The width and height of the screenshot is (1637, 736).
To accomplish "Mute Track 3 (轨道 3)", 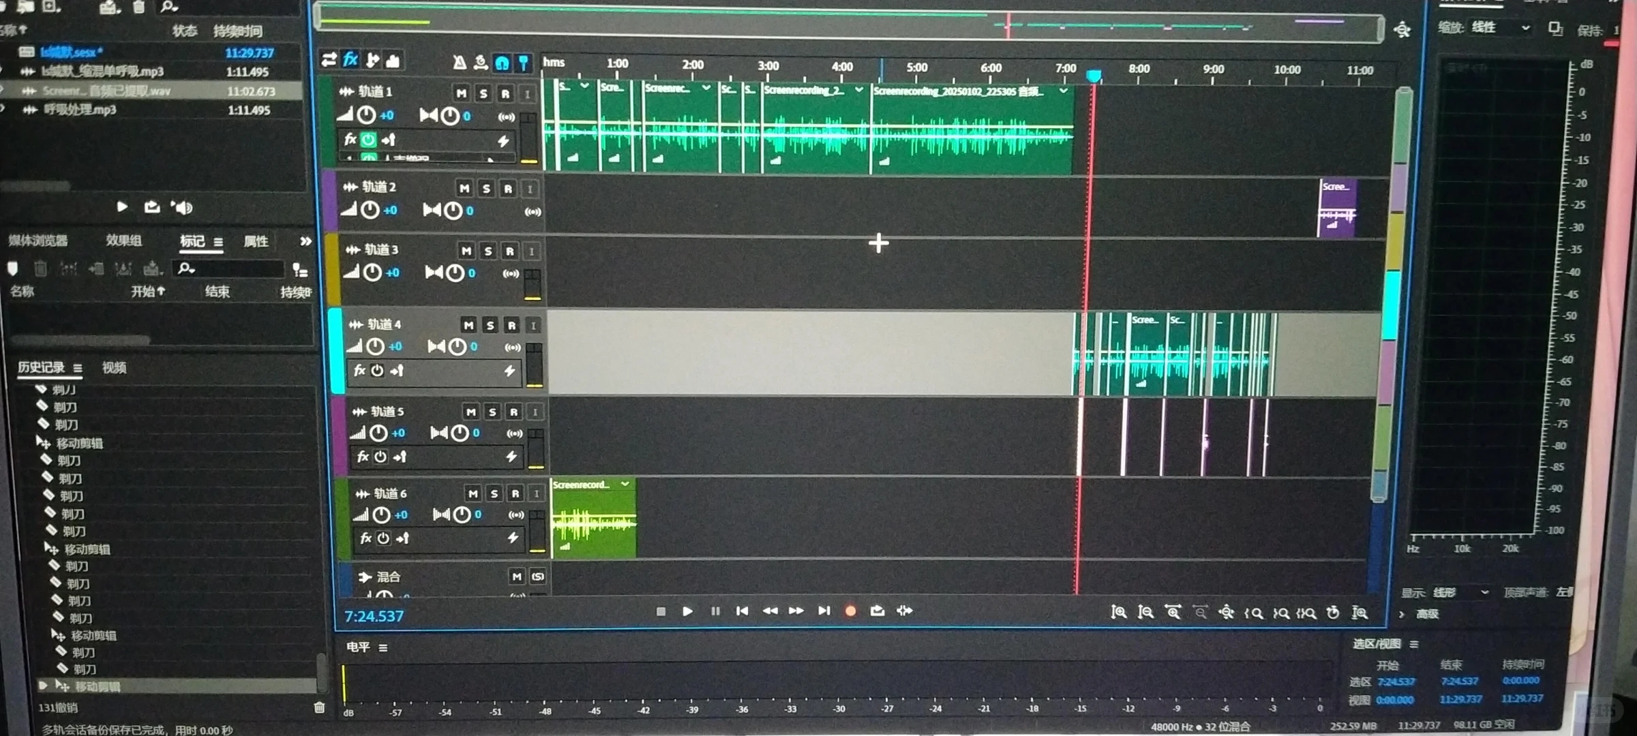I will coord(466,251).
